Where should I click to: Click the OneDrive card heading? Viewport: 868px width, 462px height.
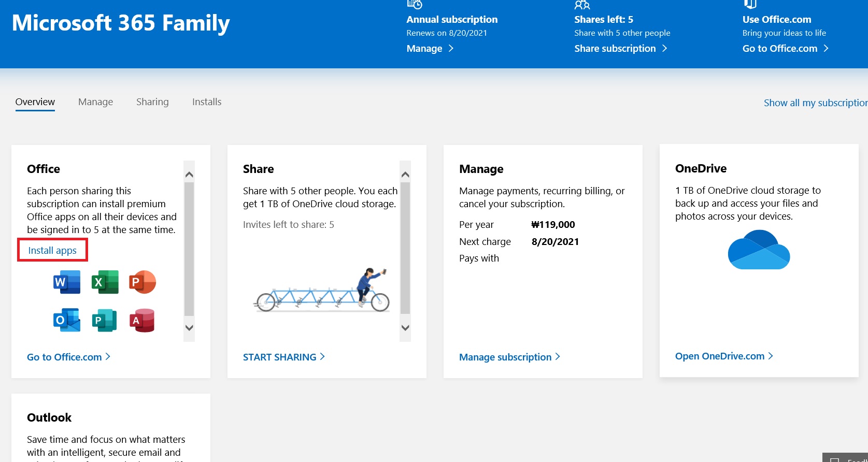(x=701, y=168)
